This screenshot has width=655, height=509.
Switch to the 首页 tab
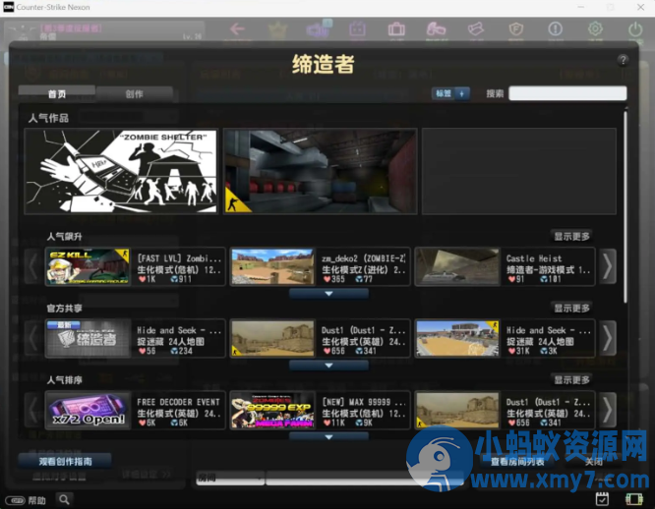[x=57, y=94]
